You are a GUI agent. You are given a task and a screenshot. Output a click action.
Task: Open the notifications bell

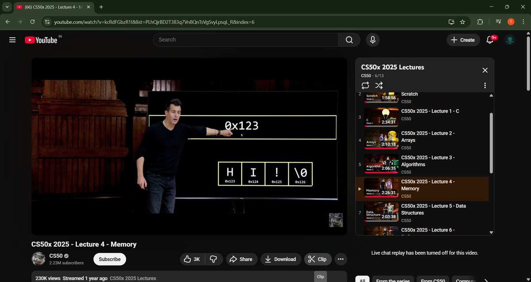(490, 40)
